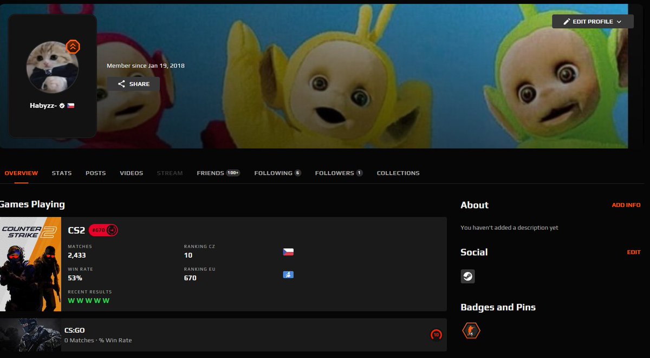Click the Followers count badge 1

click(359, 173)
